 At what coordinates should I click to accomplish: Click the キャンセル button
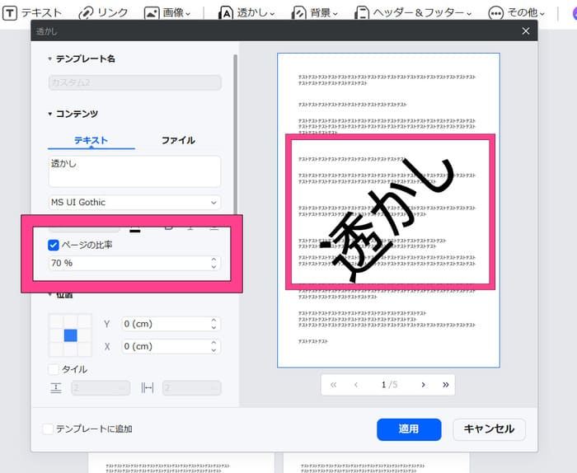tap(489, 429)
